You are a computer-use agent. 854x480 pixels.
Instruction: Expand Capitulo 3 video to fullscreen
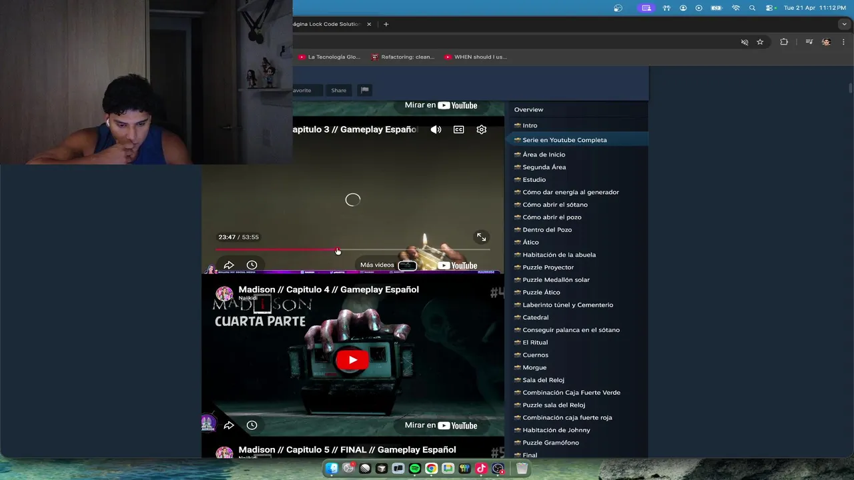(482, 237)
